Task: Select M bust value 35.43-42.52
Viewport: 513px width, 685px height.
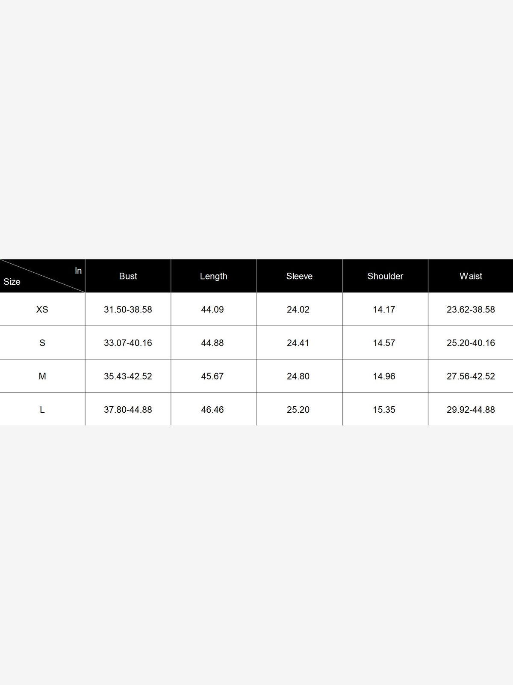Action: pos(128,376)
